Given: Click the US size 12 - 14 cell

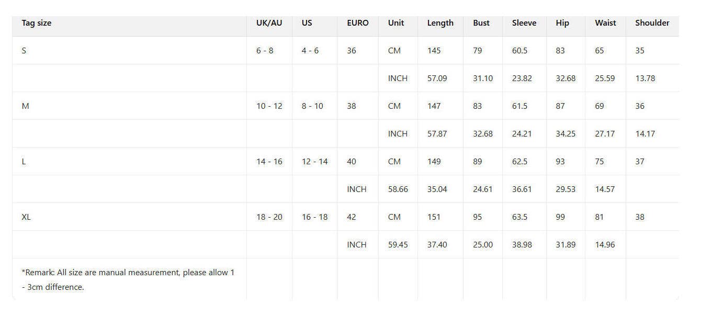Looking at the screenshot, I should pyautogui.click(x=314, y=161).
